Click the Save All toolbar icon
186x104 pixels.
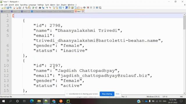coord(10,8)
